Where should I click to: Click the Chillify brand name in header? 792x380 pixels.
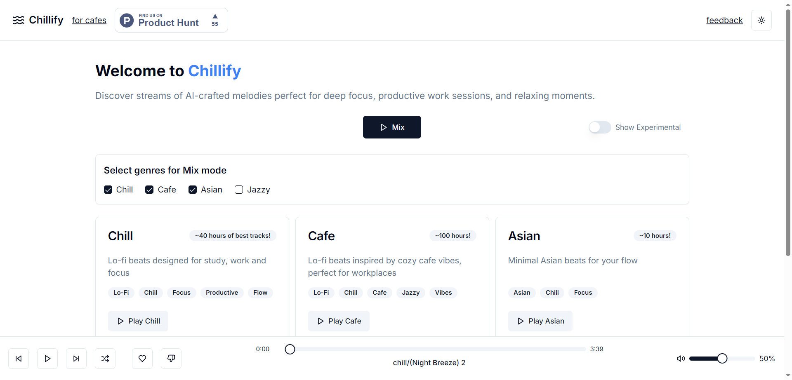point(46,20)
